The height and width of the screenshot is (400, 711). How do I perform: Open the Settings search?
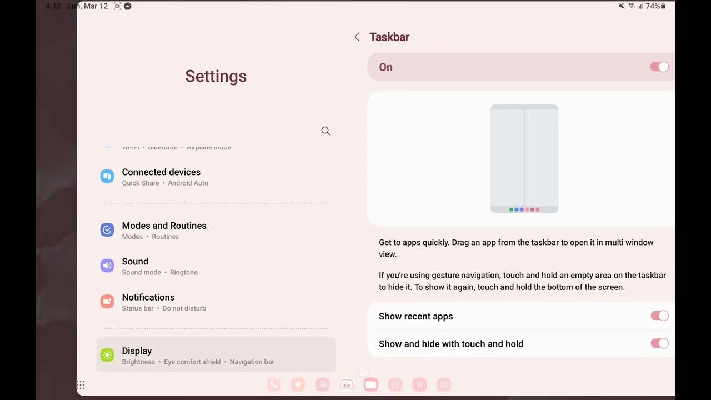tap(326, 131)
